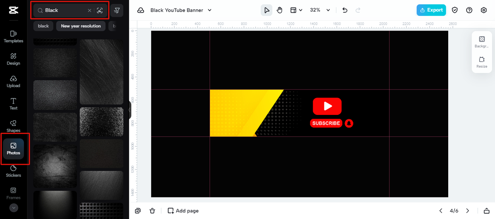The image size is (495, 219).
Task: Clear the search text with X
Action: [90, 10]
